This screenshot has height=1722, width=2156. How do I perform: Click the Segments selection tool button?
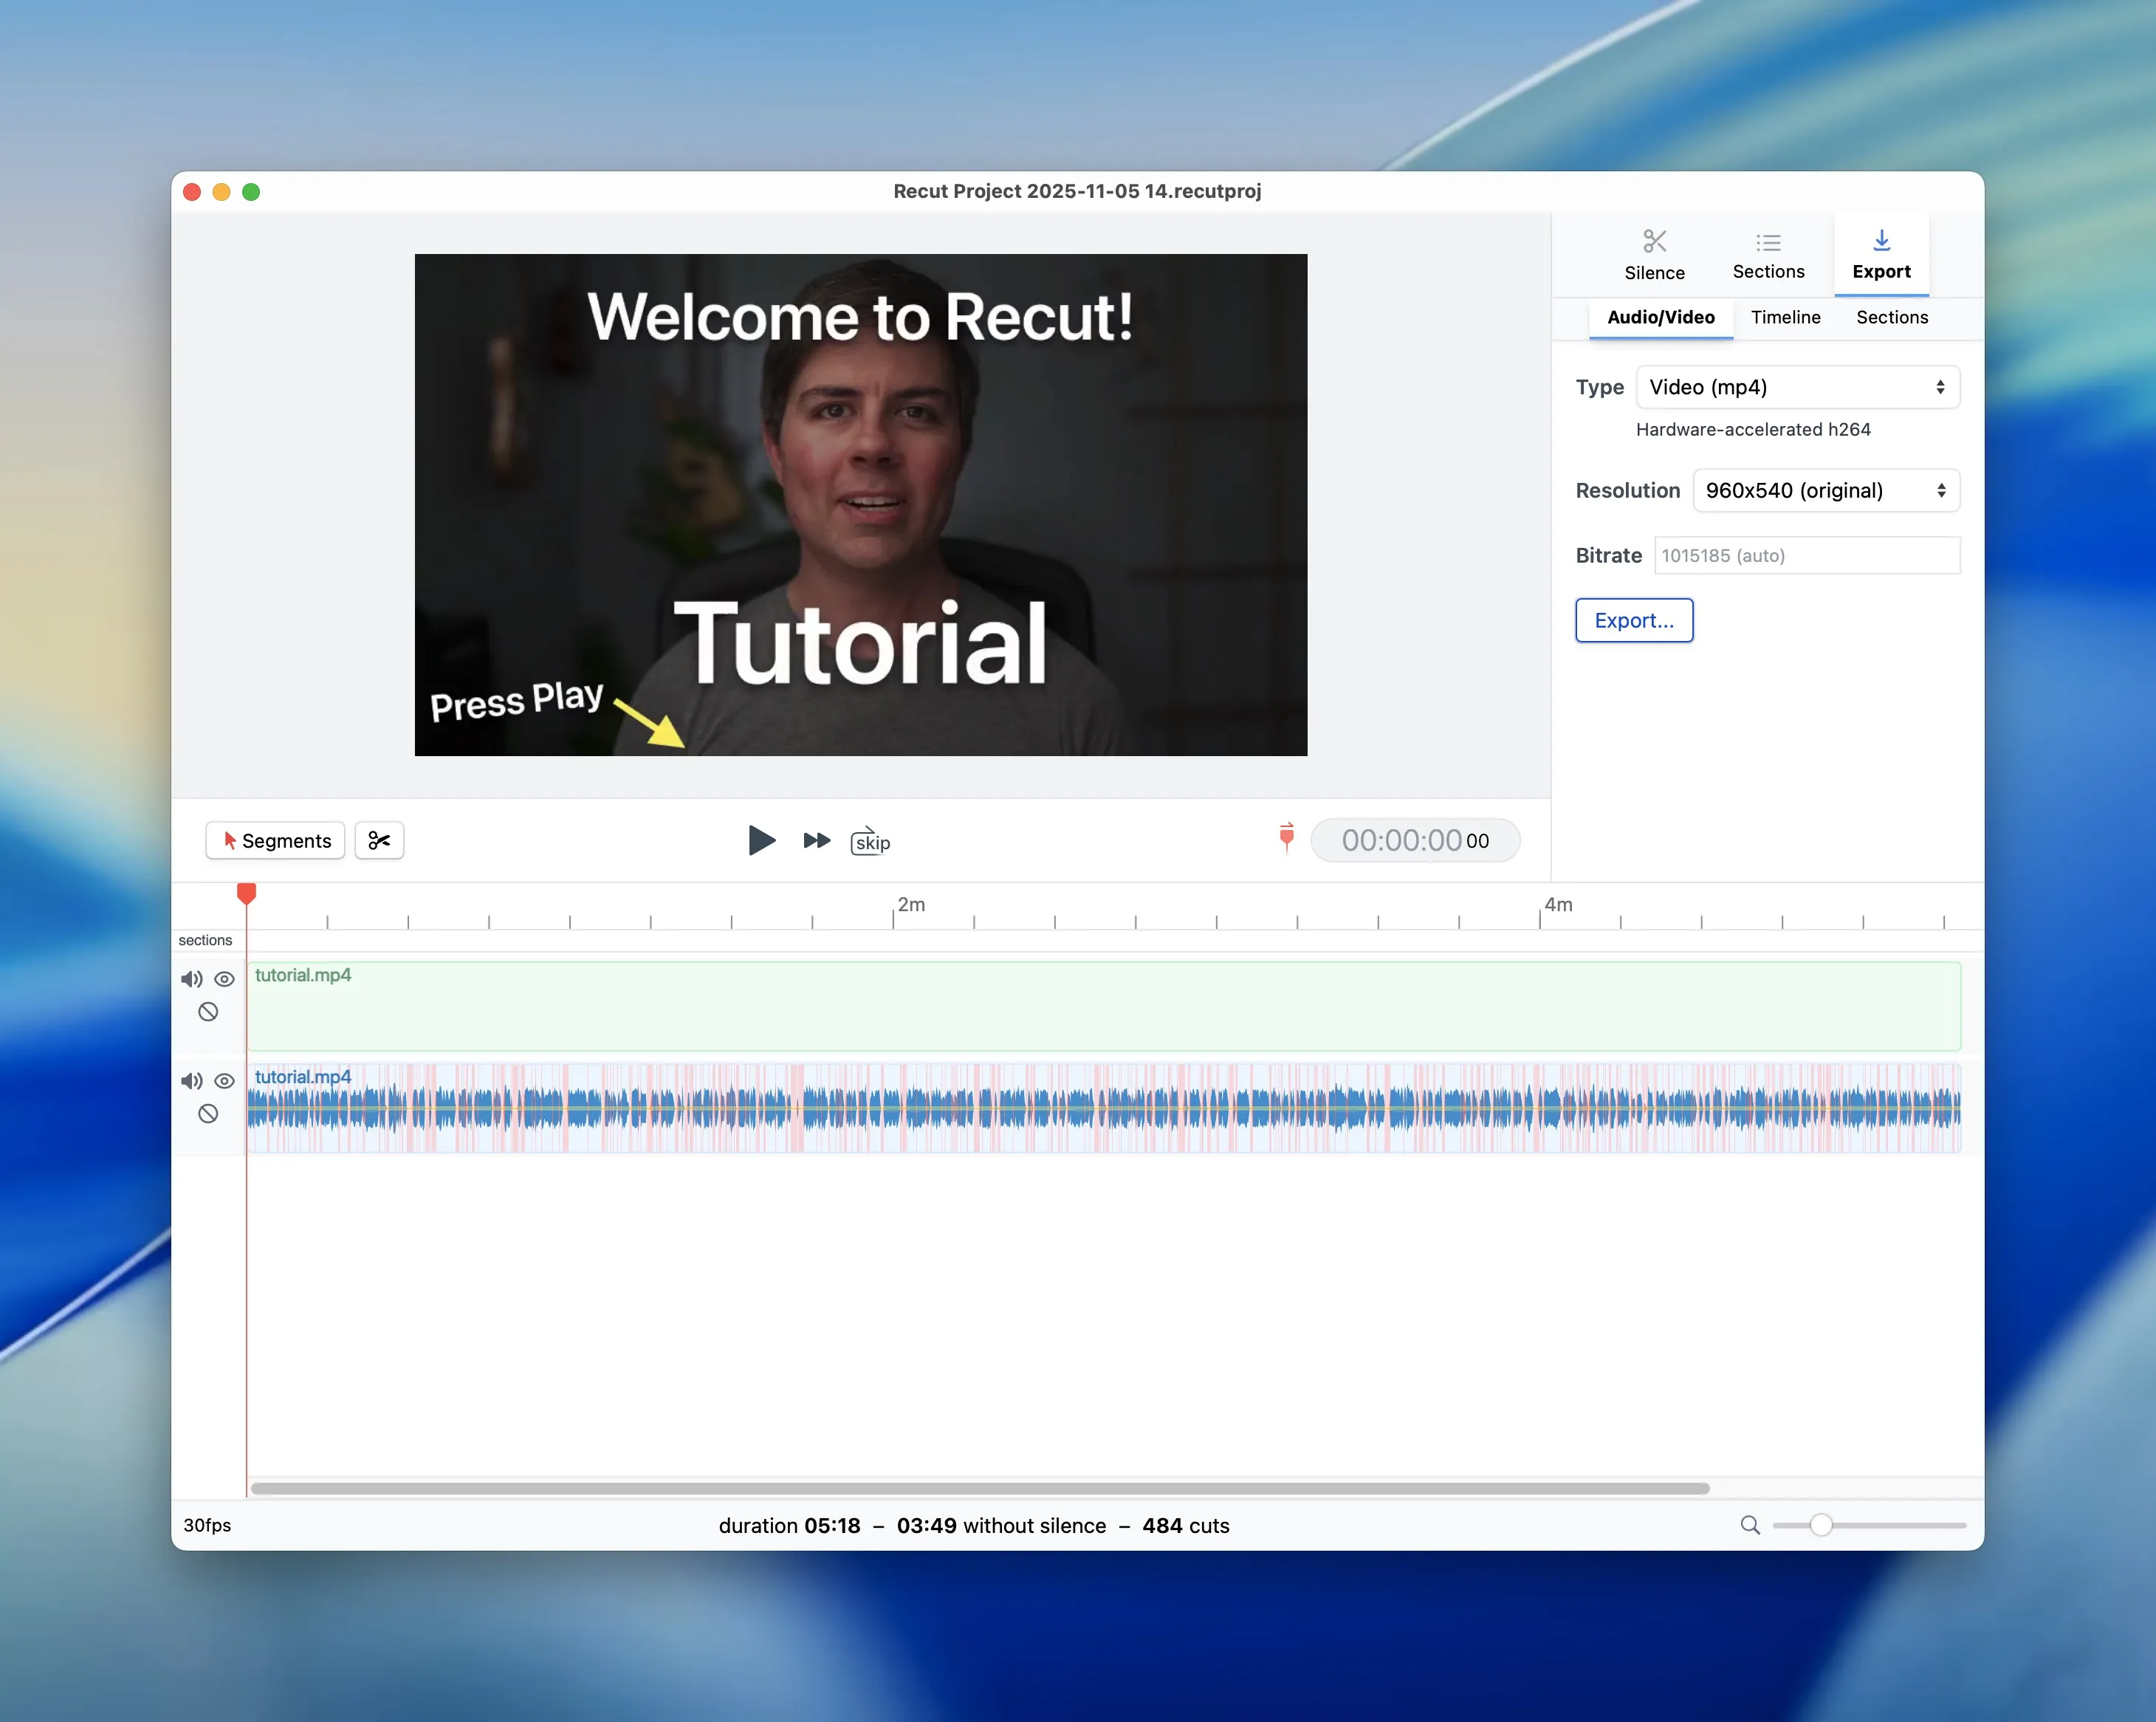tap(275, 840)
